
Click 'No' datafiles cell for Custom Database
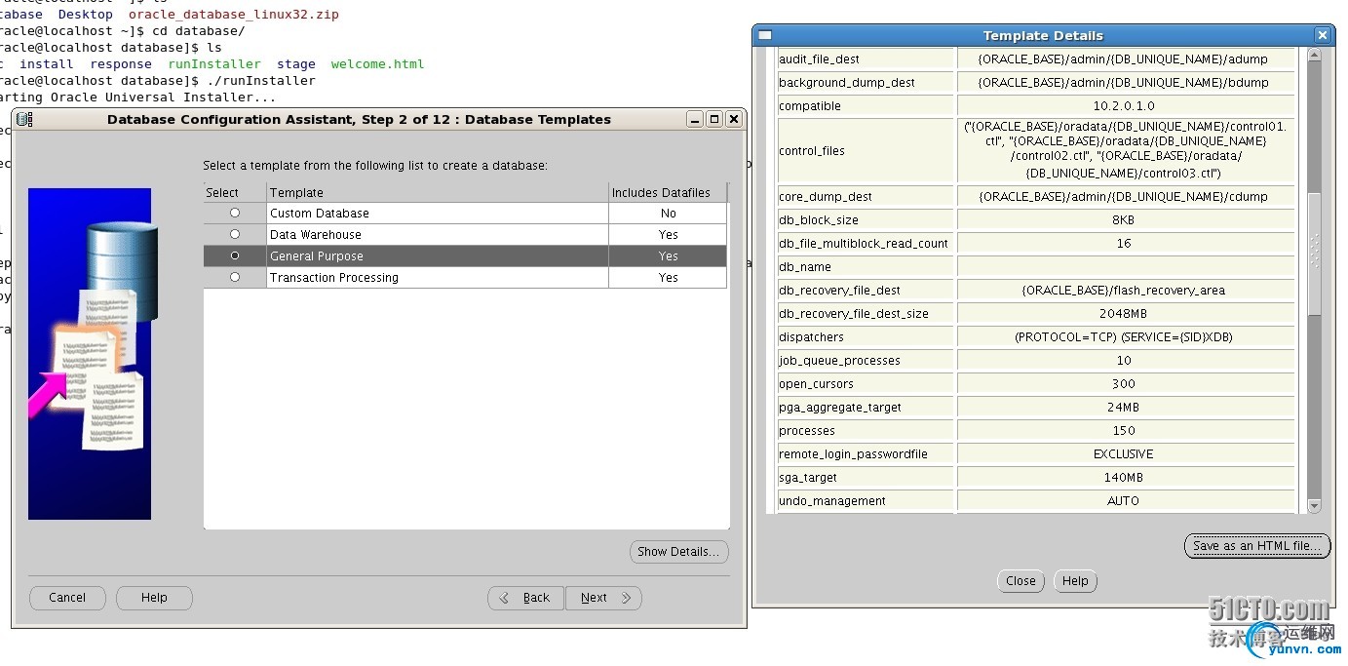[x=668, y=213]
